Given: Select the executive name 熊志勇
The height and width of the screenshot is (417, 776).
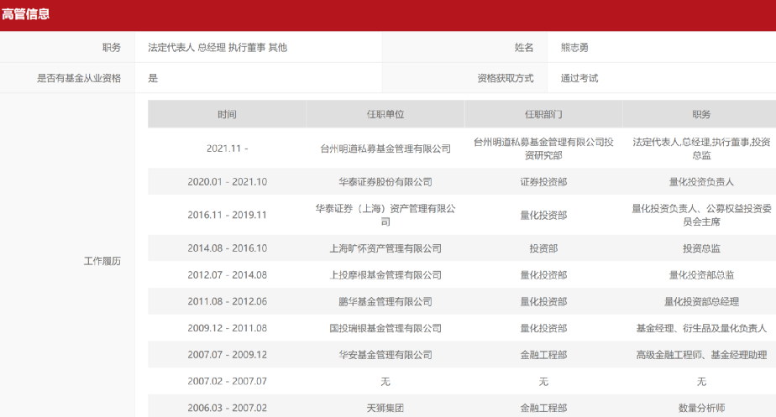Looking at the screenshot, I should pos(575,48).
